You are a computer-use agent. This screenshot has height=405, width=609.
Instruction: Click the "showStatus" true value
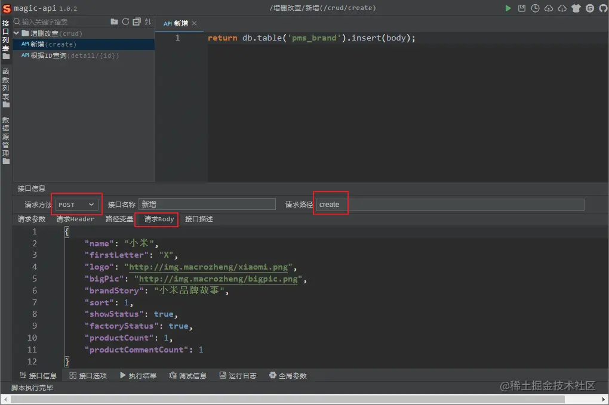(x=164, y=314)
